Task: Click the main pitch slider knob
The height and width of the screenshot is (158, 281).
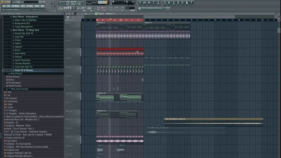Action: coord(55,6)
